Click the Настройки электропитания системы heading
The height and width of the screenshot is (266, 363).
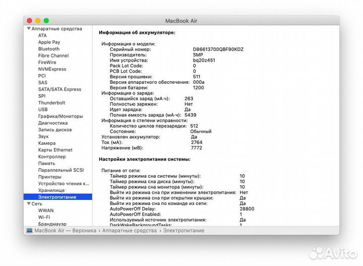(x=145, y=159)
